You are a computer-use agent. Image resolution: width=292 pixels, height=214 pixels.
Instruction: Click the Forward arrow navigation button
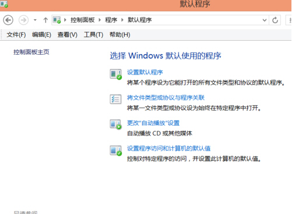[23, 20]
